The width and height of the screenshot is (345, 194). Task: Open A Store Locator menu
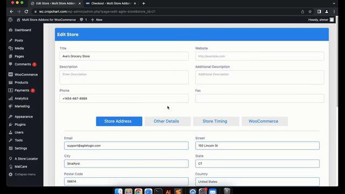pos(26,158)
